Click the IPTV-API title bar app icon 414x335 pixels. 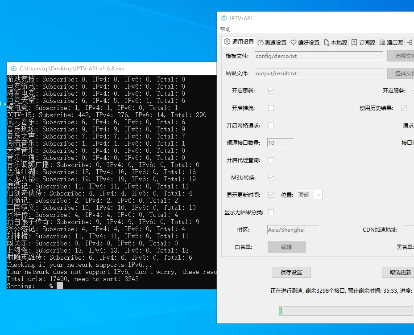pos(224,18)
